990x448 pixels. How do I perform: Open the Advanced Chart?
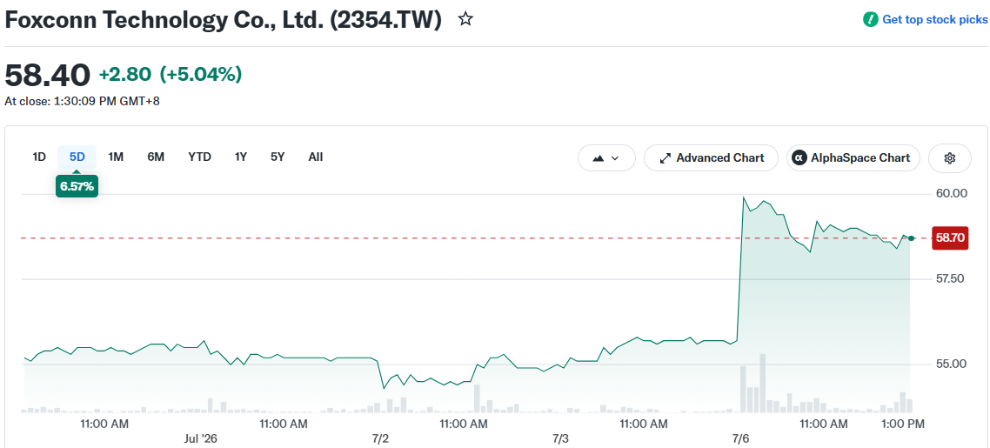[712, 157]
